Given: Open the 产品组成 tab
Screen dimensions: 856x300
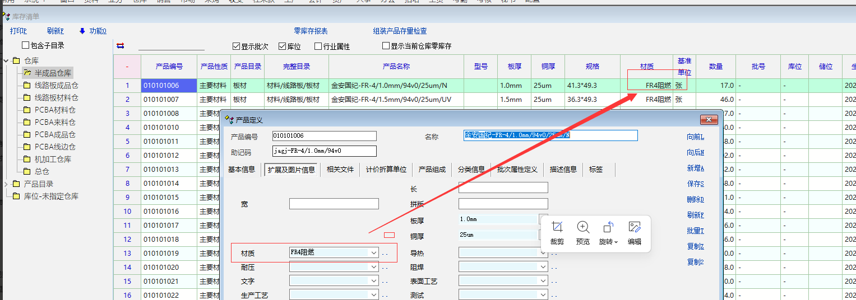Looking at the screenshot, I should 432,170.
